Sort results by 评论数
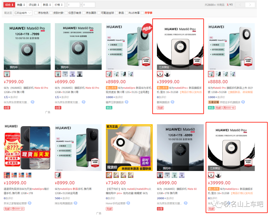 (x=34, y=5)
